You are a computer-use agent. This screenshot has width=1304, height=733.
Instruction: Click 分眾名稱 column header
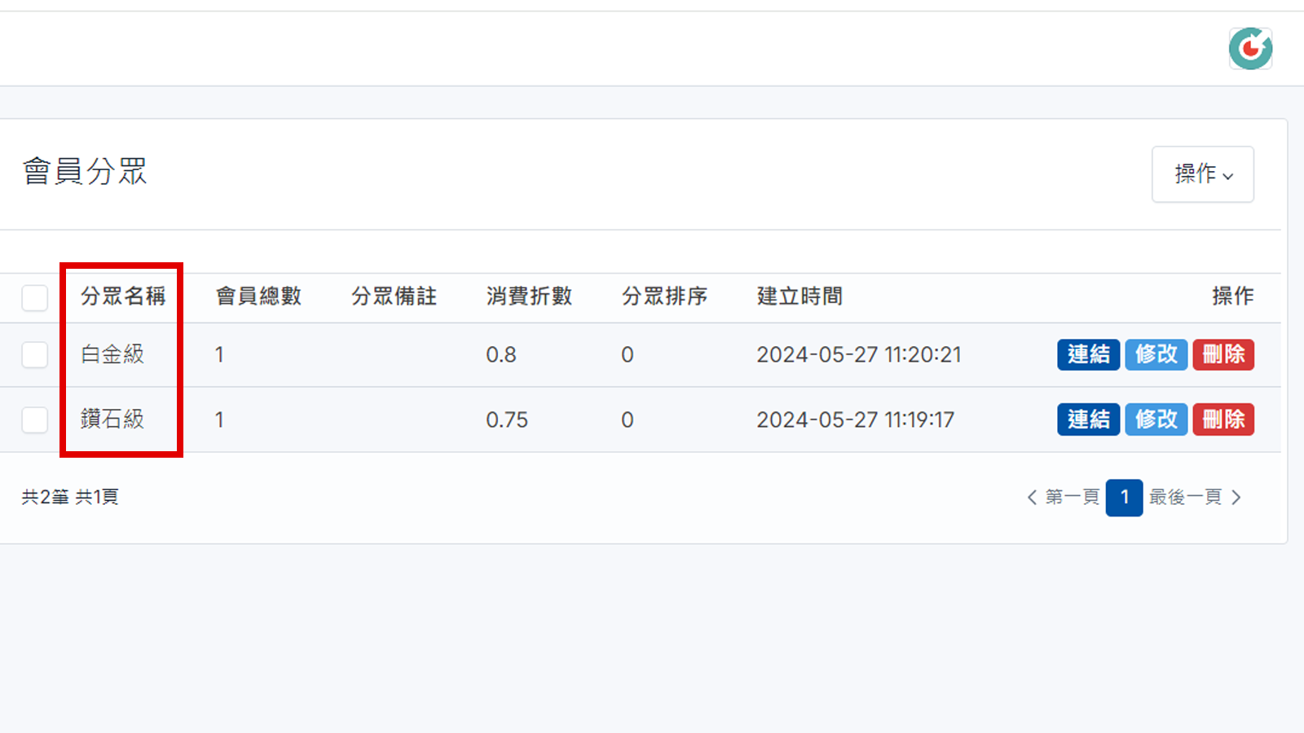(123, 296)
